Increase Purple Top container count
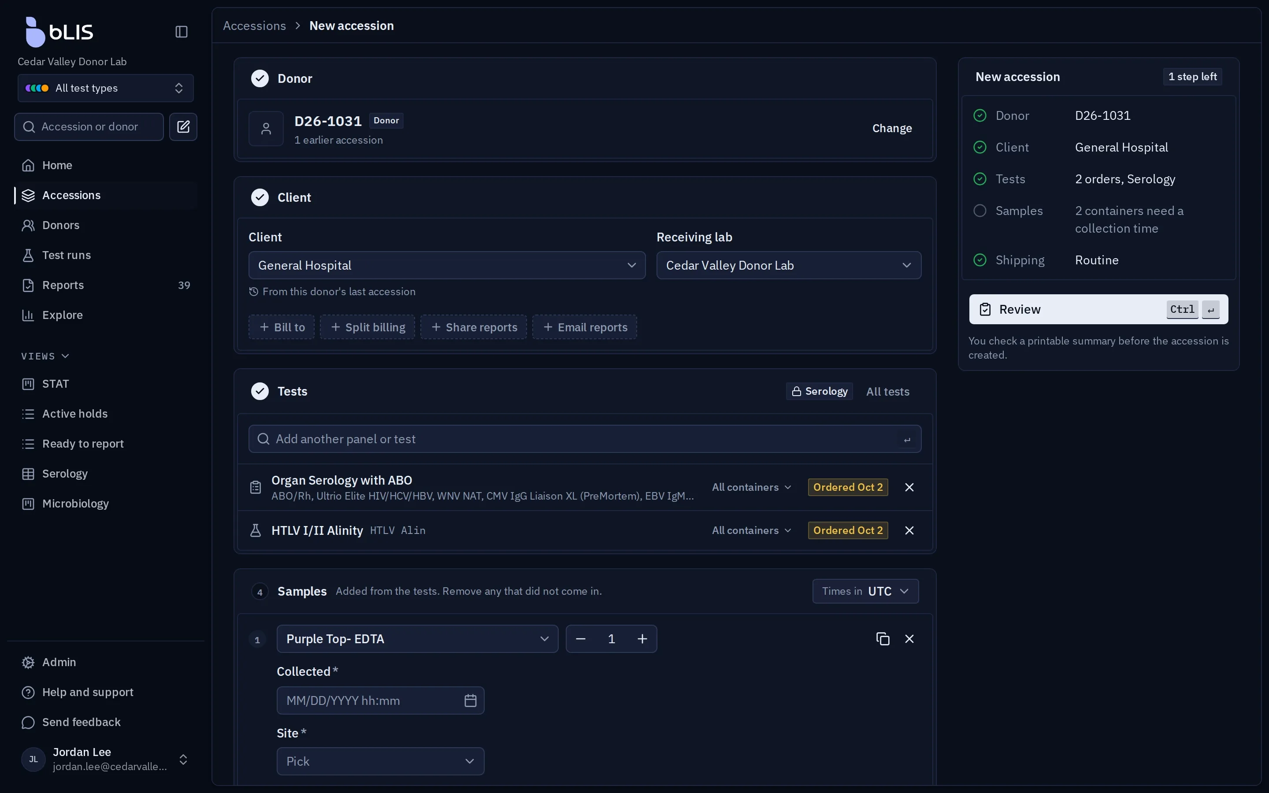 click(642, 639)
